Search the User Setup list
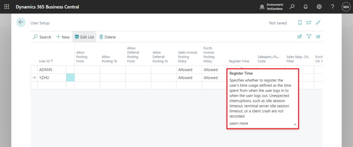Viewport: 353px width, 147px height. tap(42, 37)
